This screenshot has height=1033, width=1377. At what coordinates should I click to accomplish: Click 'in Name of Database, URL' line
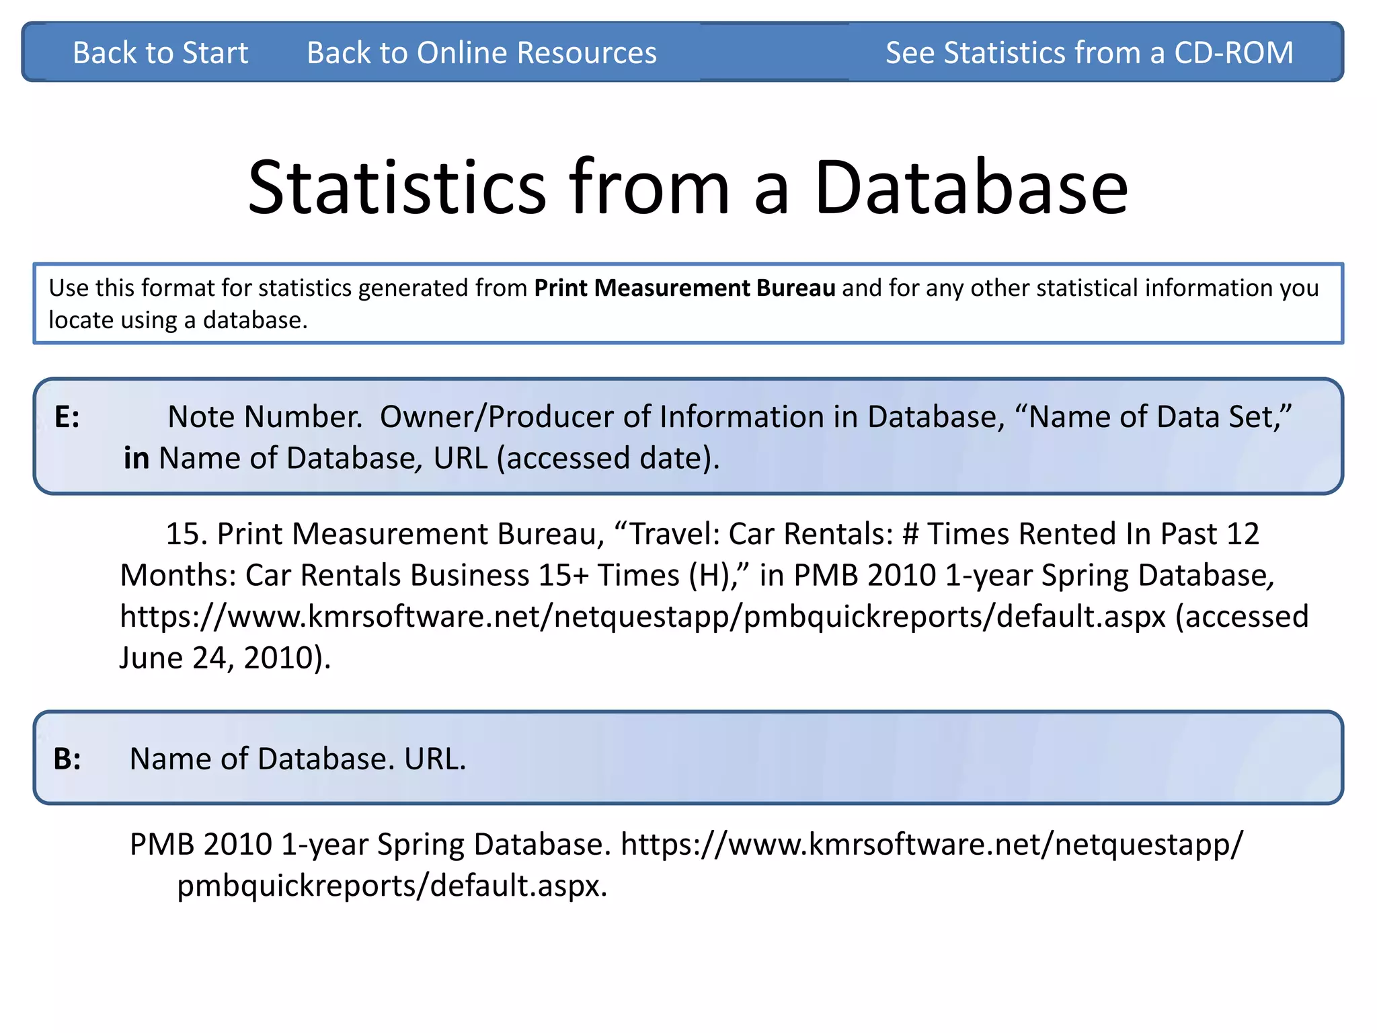pyautogui.click(x=422, y=459)
